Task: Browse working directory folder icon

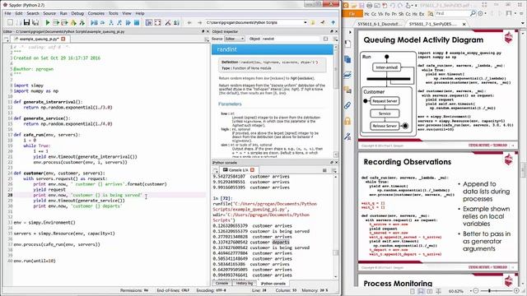Action: coord(313,22)
